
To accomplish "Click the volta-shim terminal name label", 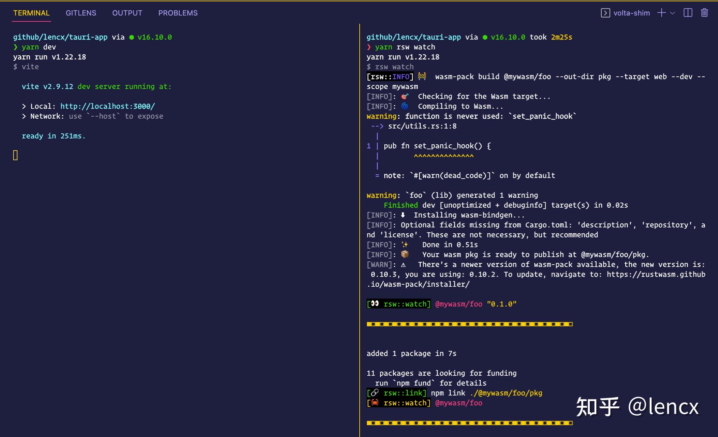I will (632, 13).
